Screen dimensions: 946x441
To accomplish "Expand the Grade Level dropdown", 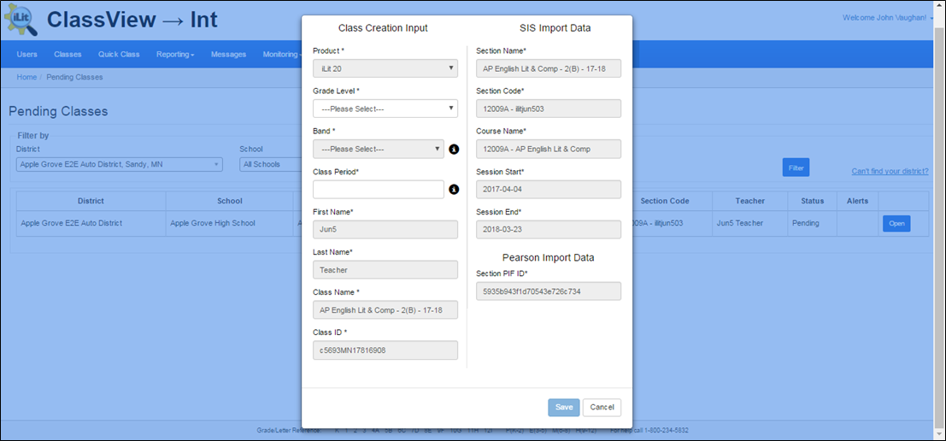I will (385, 109).
